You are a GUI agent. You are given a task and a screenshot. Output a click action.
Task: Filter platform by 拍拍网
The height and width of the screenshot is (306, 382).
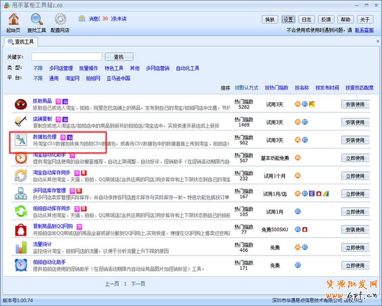93,78
